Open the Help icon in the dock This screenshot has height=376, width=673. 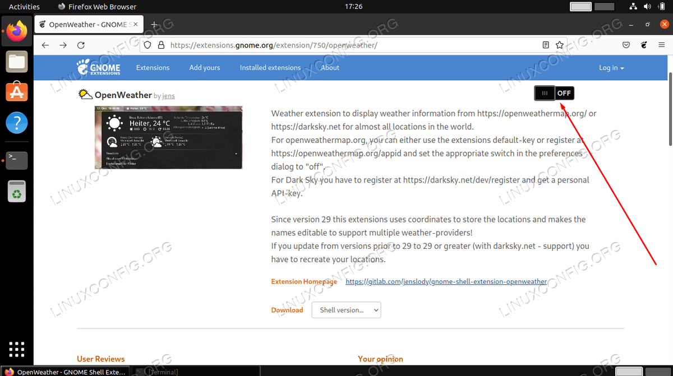pyautogui.click(x=17, y=123)
